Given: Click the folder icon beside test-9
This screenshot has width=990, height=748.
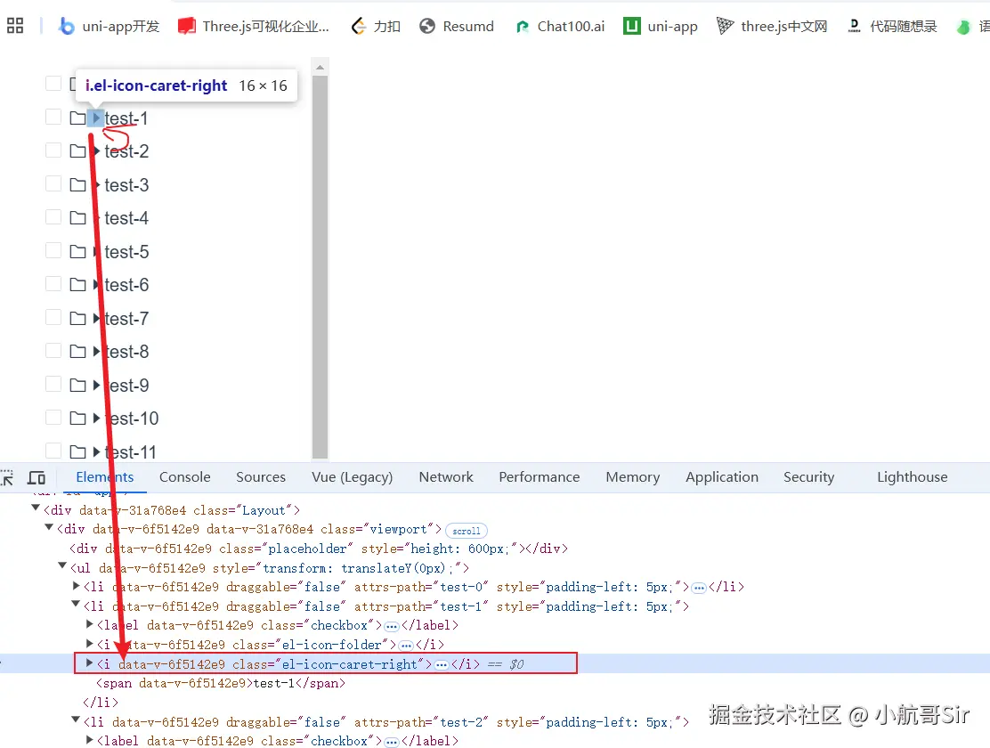Looking at the screenshot, I should coord(77,385).
